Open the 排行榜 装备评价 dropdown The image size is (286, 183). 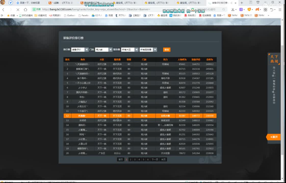click(80, 50)
